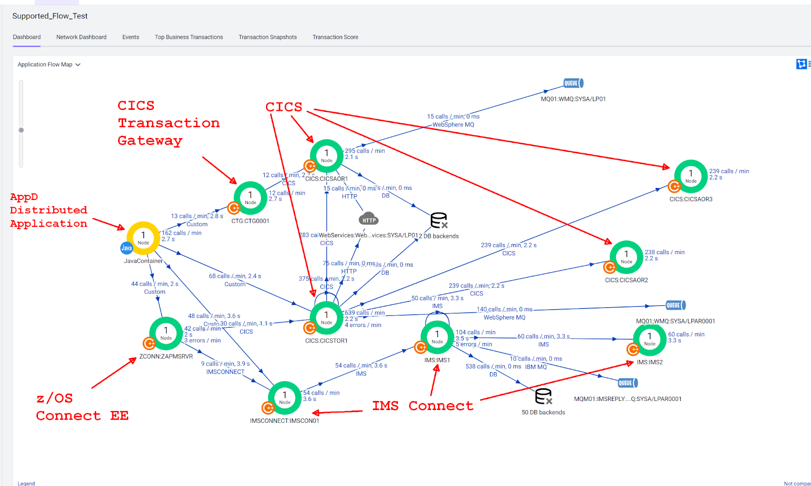Click the Supported_Flow_Test application title
This screenshot has height=486, width=811.
coord(50,16)
